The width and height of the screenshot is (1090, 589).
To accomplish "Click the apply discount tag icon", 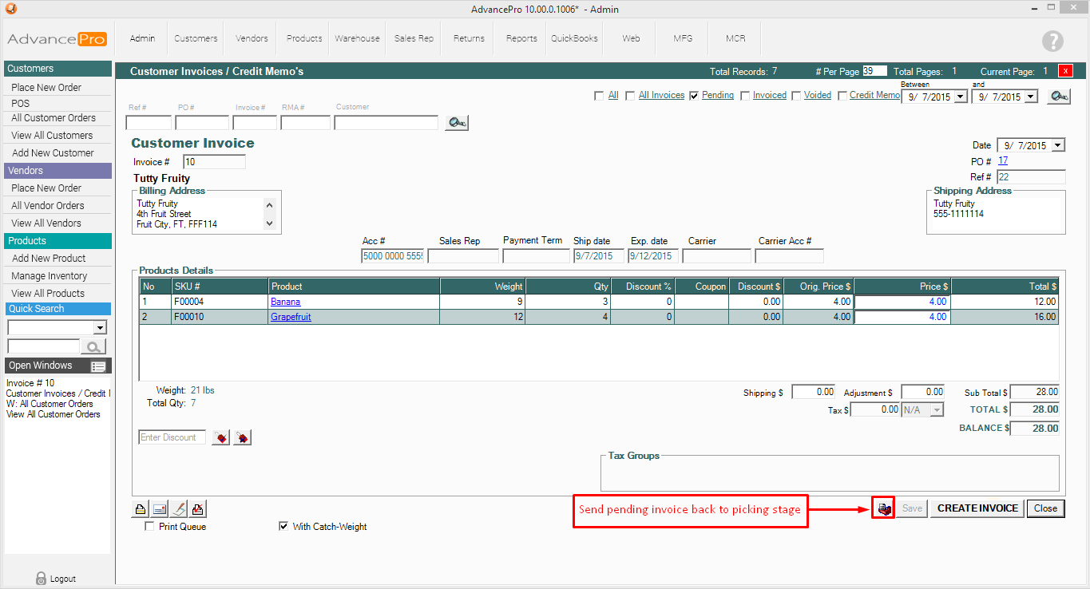I will [x=220, y=437].
